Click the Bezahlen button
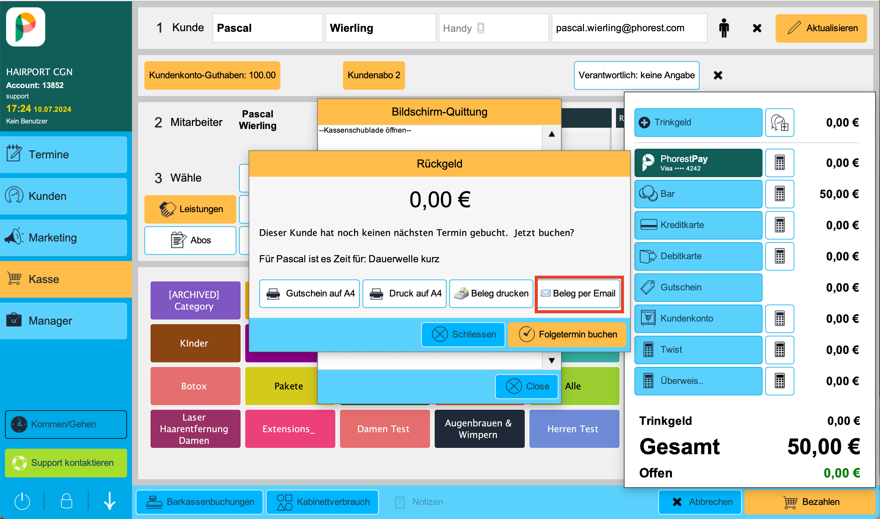 810,502
